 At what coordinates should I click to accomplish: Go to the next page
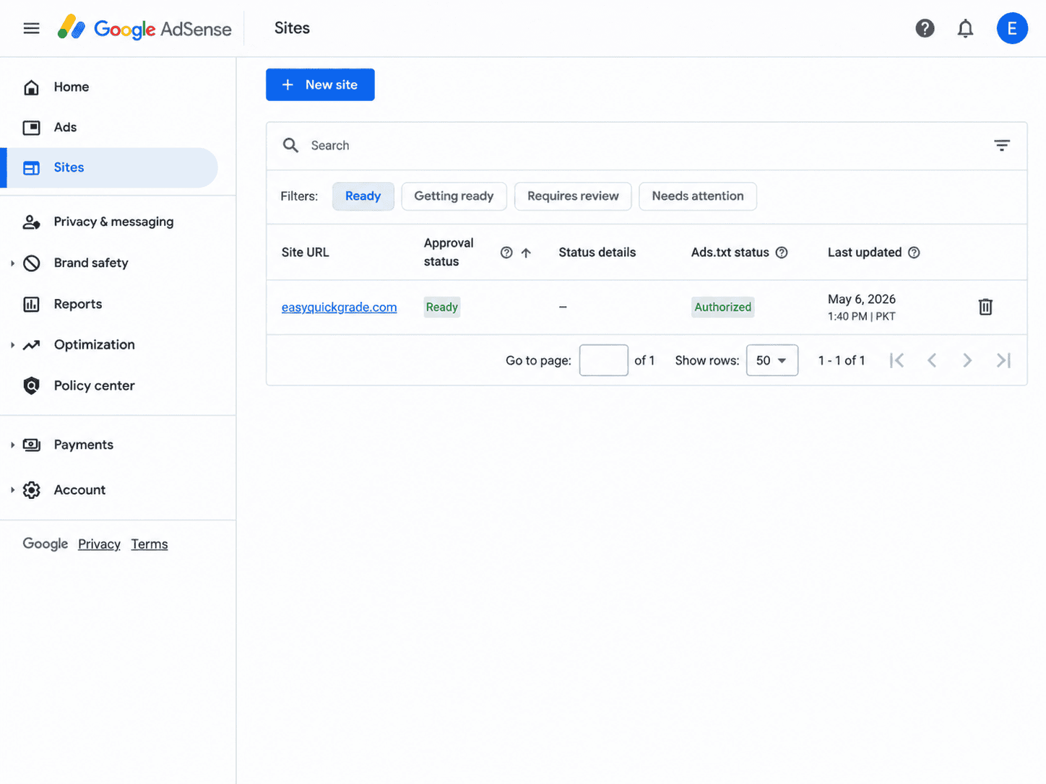967,360
